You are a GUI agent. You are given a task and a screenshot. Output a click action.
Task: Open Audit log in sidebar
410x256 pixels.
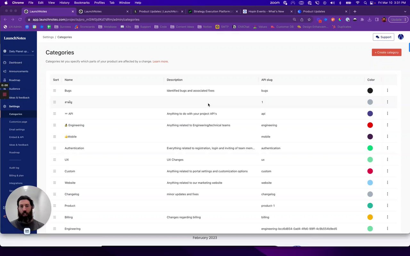(x=14, y=168)
